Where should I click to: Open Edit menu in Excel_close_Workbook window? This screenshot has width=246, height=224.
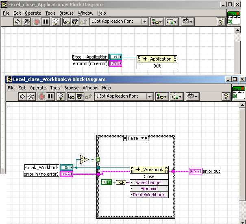tap(22, 88)
